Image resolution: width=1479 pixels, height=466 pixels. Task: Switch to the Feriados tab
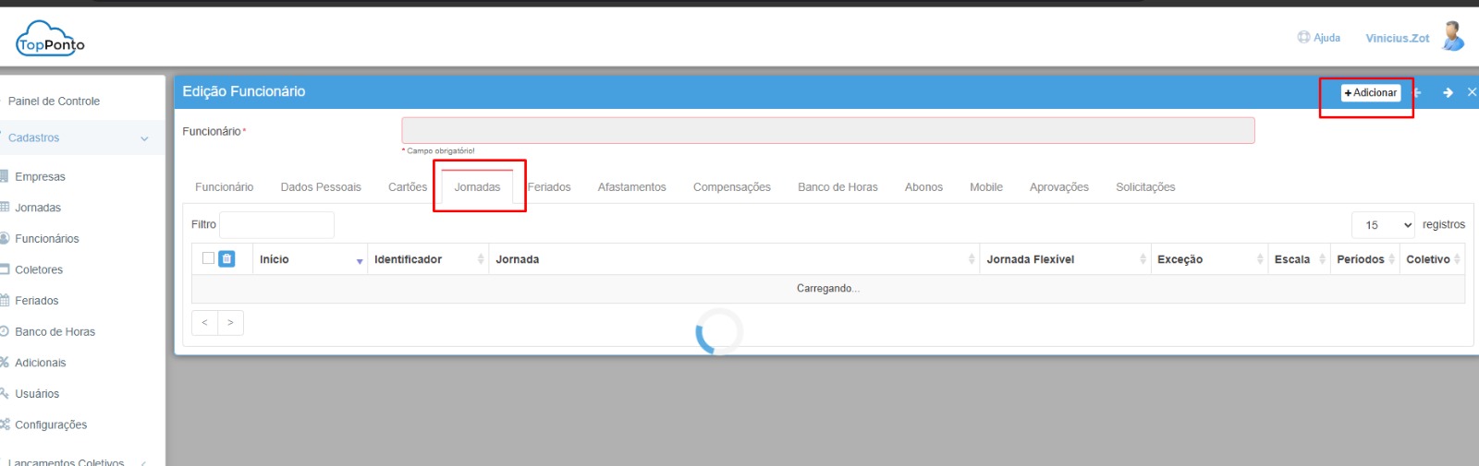[x=549, y=187]
